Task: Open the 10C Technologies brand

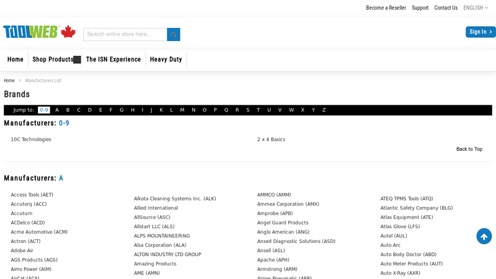Action: [x=31, y=139]
